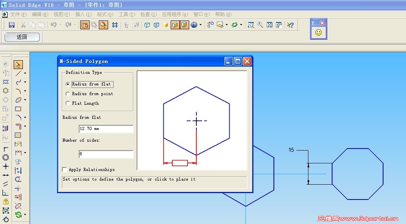
Task: Click the Redo arrow icon
Action: coord(68,25)
